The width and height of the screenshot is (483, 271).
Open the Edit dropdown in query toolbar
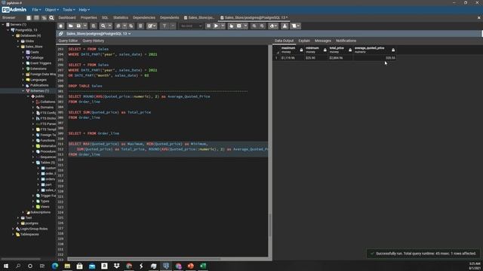click(x=152, y=26)
